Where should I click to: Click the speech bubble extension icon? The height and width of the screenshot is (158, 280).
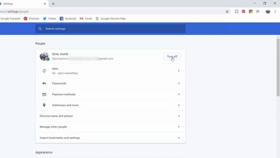click(258, 11)
